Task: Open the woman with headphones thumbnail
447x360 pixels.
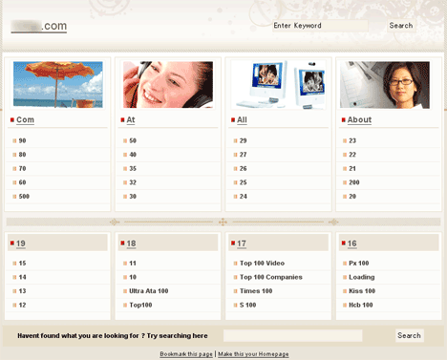Action: pyautogui.click(x=168, y=85)
